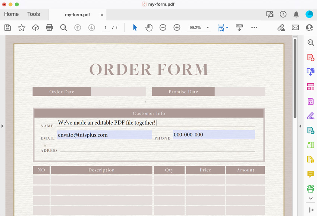Open the Create PDF tool
The image size is (317, 216).
[310, 57]
